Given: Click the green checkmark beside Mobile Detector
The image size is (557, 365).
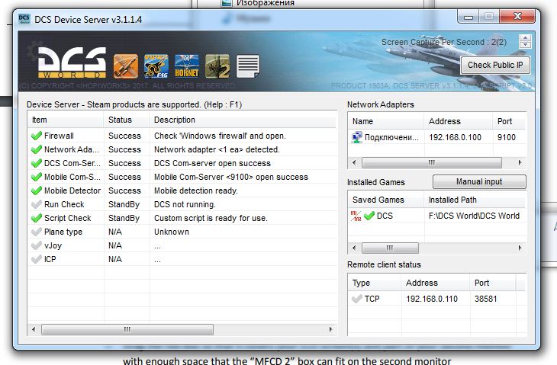Looking at the screenshot, I should tap(37, 191).
